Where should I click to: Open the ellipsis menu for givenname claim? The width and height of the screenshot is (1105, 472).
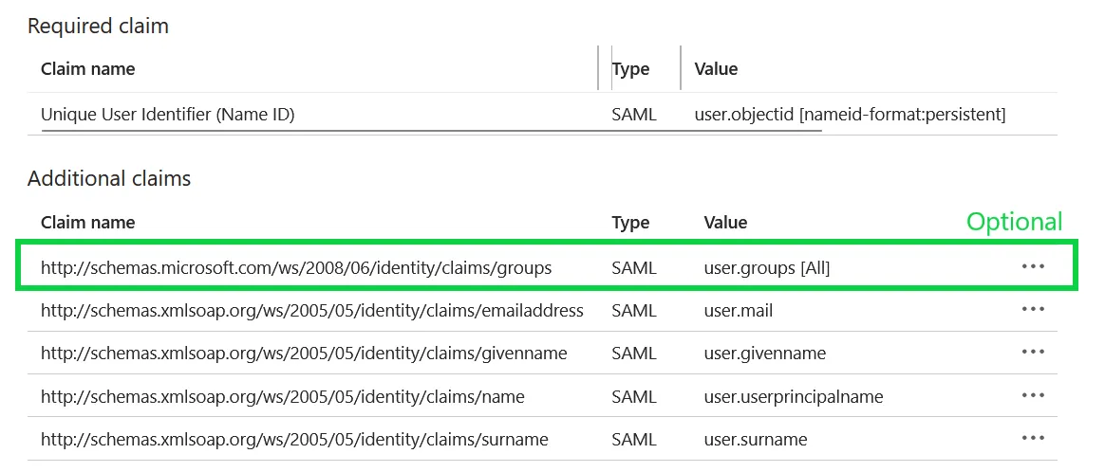(1033, 353)
